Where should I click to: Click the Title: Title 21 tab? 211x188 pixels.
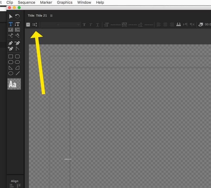(x=37, y=16)
